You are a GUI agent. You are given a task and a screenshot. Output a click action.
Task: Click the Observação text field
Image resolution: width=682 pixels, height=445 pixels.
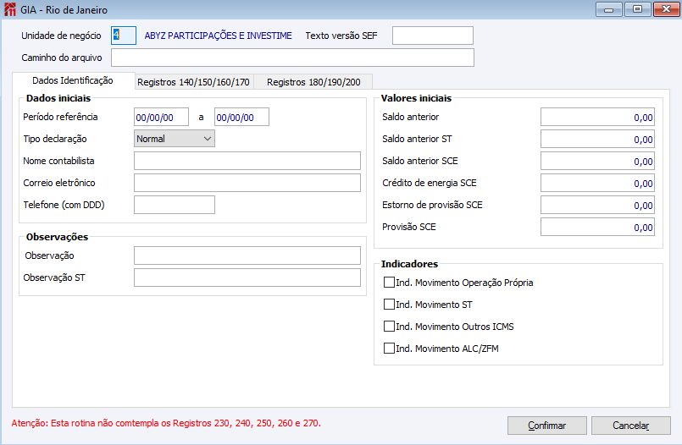coord(247,255)
